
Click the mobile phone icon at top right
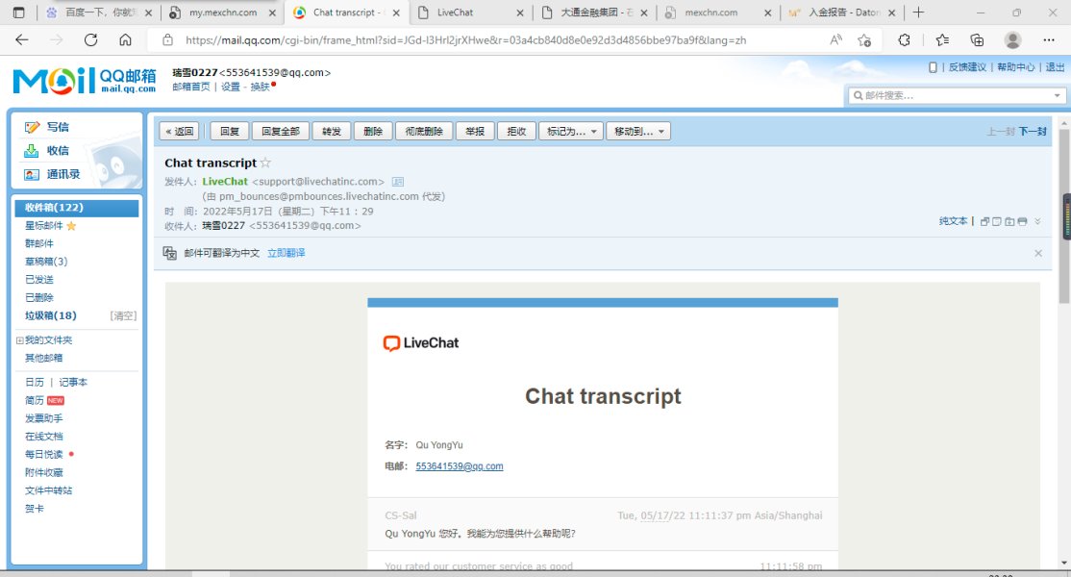[933, 67]
